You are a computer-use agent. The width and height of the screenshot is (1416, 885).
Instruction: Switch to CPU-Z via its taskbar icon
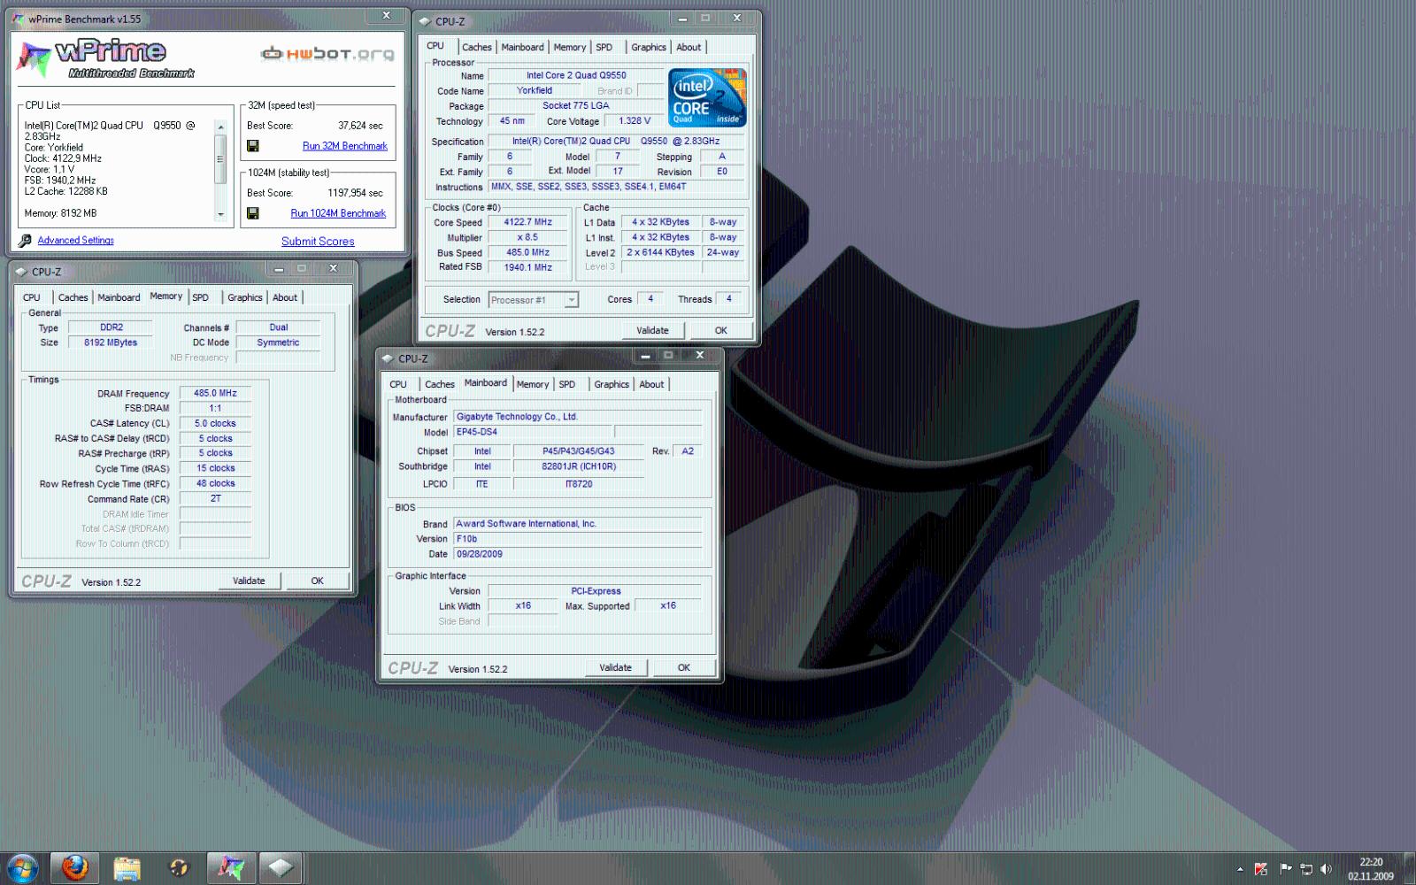pyautogui.click(x=281, y=868)
